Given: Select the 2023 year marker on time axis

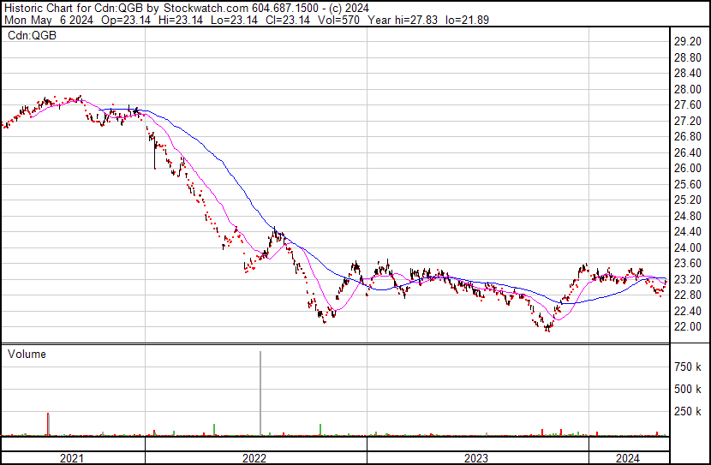Looking at the screenshot, I should [x=476, y=458].
